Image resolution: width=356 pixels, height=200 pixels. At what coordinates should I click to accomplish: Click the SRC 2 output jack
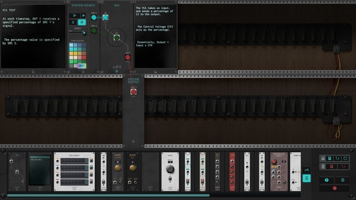pyautogui.click(x=94, y=31)
